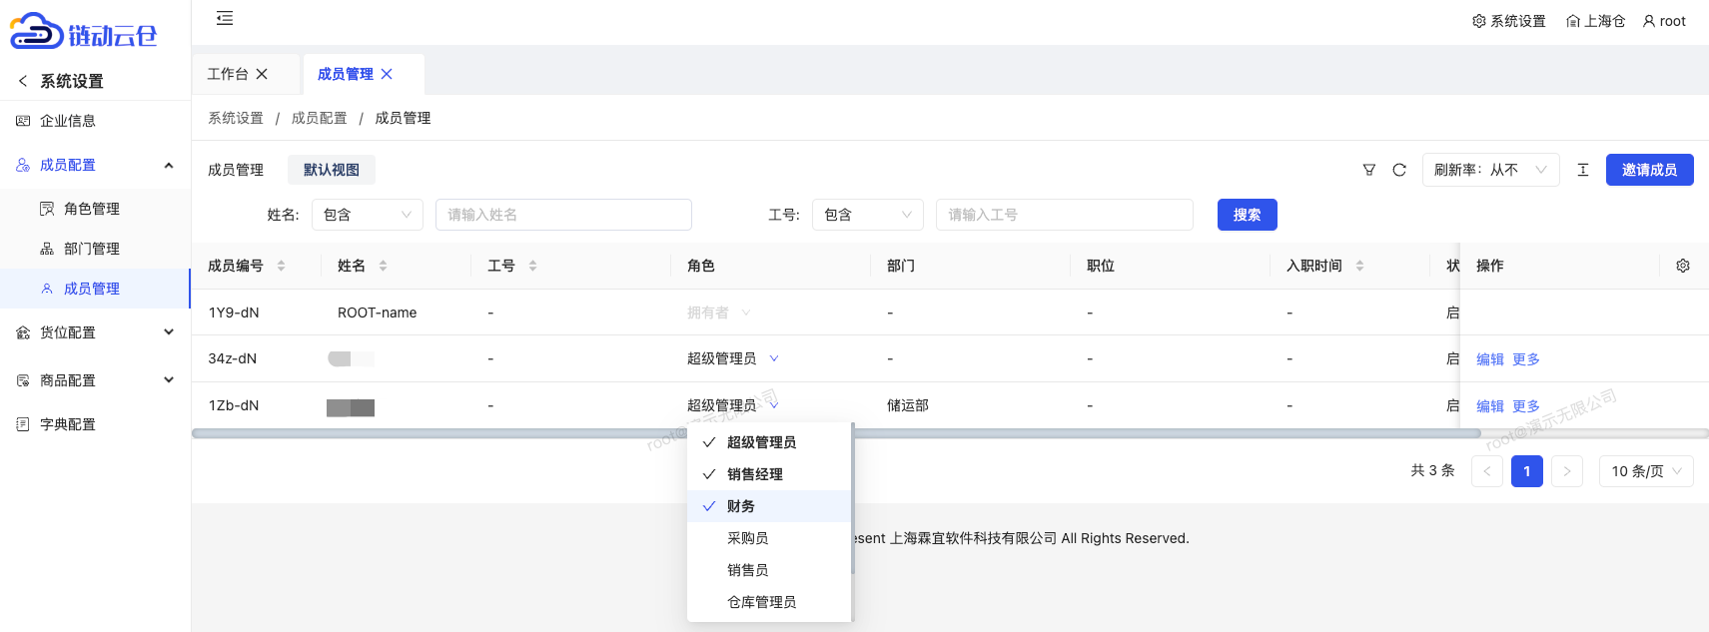Viewport: 1709px width, 632px height.
Task: Click the filter funnel icon
Action: 1369,170
